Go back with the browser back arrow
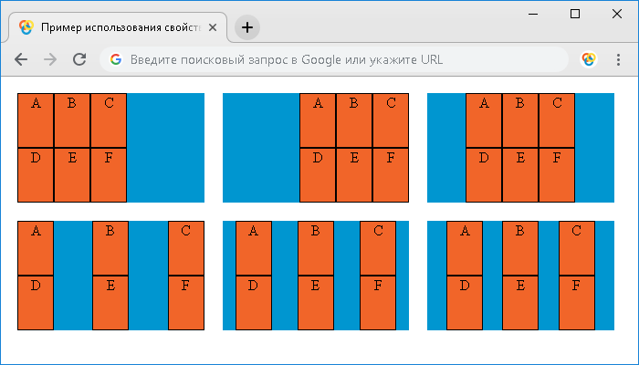 (21, 59)
